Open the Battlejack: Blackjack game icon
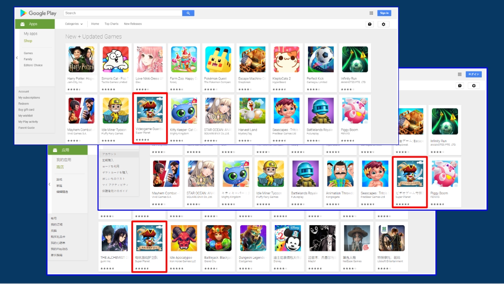Screen dimensions: 504x284 219,238
